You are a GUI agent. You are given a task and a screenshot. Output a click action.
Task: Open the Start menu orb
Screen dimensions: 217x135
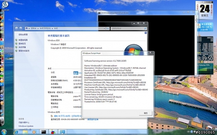tap(4, 132)
